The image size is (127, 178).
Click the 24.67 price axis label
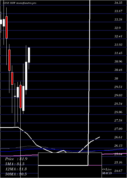coord(118,171)
